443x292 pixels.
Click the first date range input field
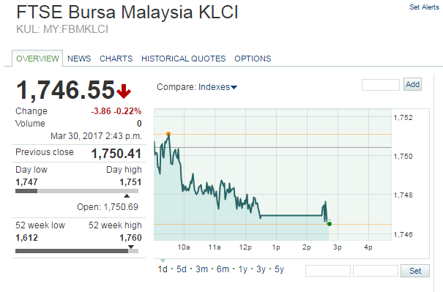click(328, 271)
